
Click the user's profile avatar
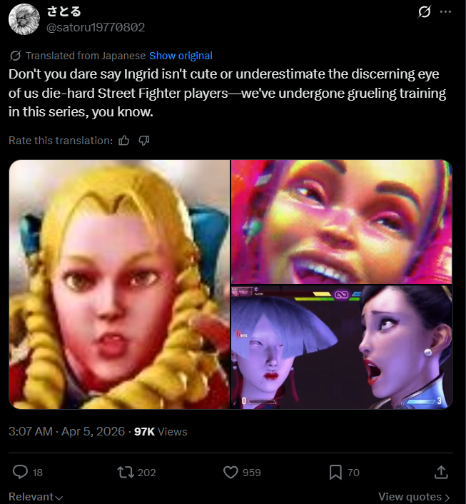click(x=24, y=19)
